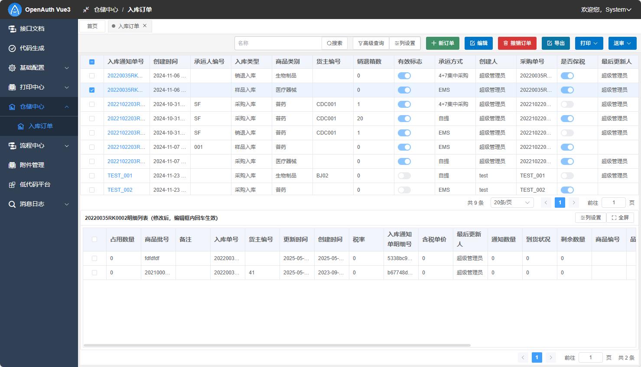Expand the 打印 dropdown button

(x=589, y=43)
